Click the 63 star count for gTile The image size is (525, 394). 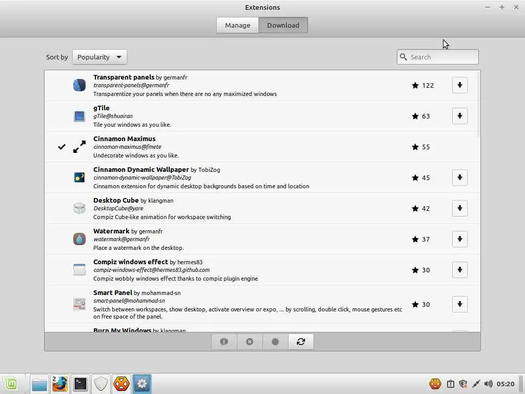(426, 116)
